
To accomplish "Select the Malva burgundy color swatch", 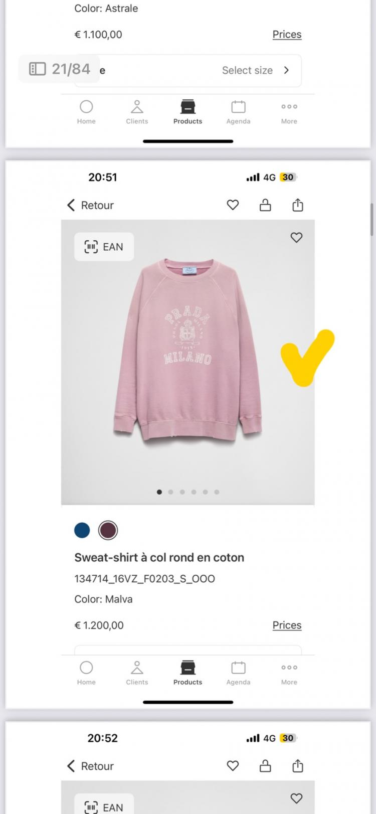I will click(x=108, y=530).
